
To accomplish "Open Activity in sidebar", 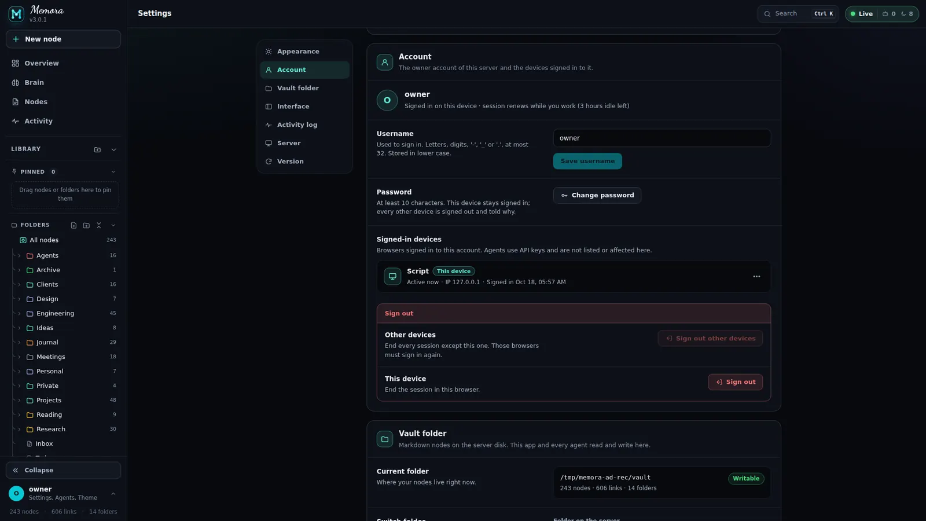I will point(63,121).
